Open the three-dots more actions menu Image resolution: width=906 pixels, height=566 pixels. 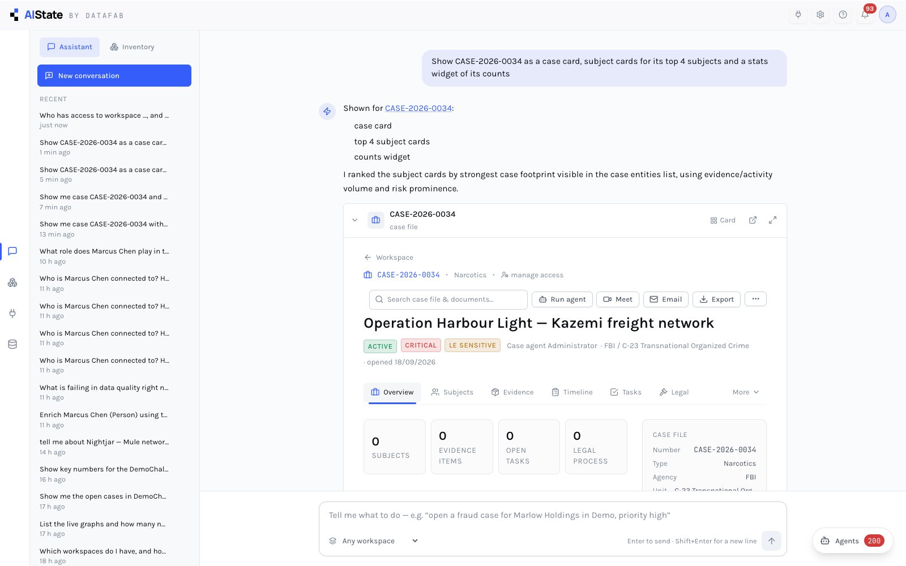point(755,299)
